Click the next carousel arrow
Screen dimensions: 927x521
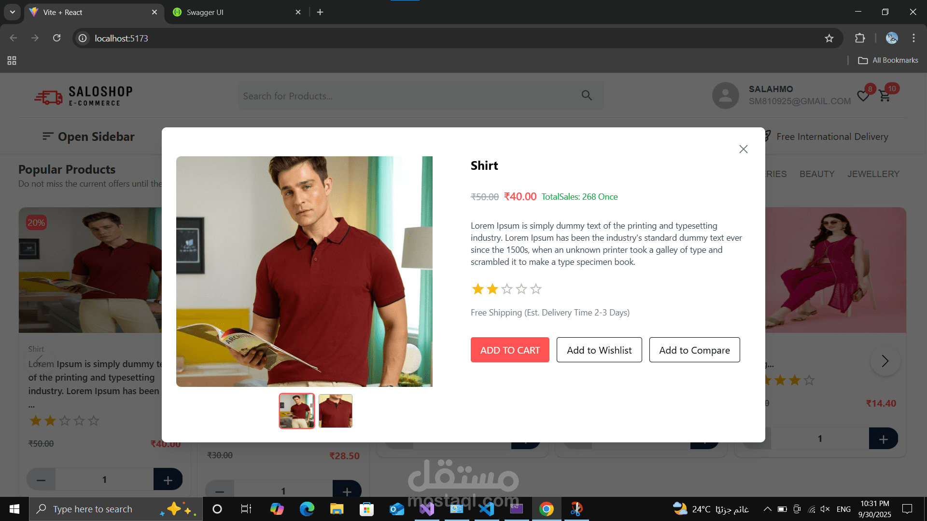[x=885, y=361]
